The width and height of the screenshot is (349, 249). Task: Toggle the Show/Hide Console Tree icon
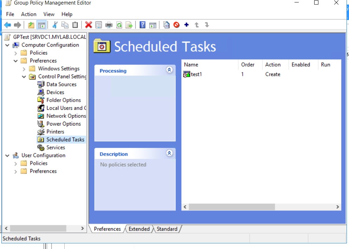pyautogui.click(x=41, y=25)
